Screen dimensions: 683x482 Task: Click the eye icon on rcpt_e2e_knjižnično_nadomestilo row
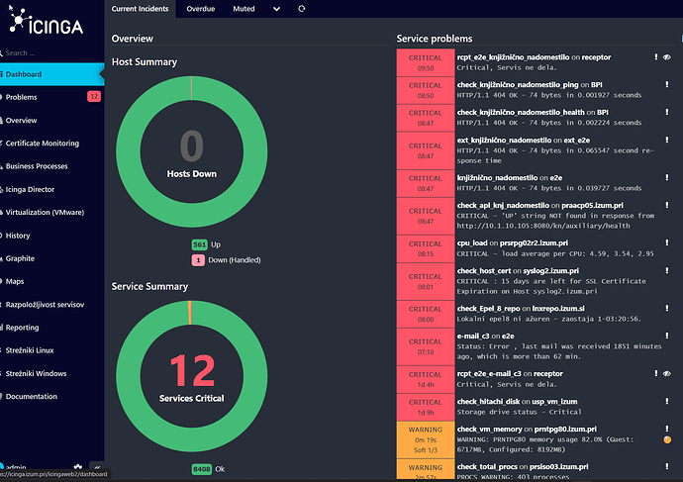(x=667, y=57)
